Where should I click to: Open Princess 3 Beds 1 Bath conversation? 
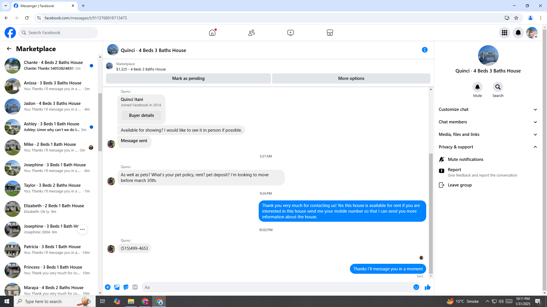pyautogui.click(x=49, y=270)
